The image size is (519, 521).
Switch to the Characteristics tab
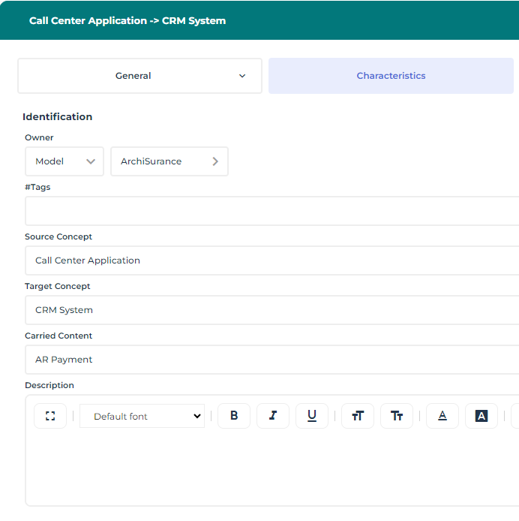pos(391,76)
